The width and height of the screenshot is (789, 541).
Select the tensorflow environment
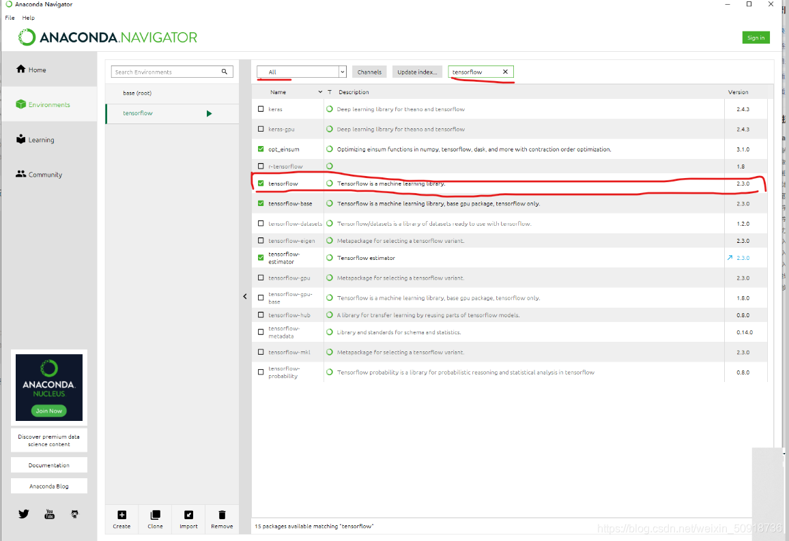(x=172, y=114)
